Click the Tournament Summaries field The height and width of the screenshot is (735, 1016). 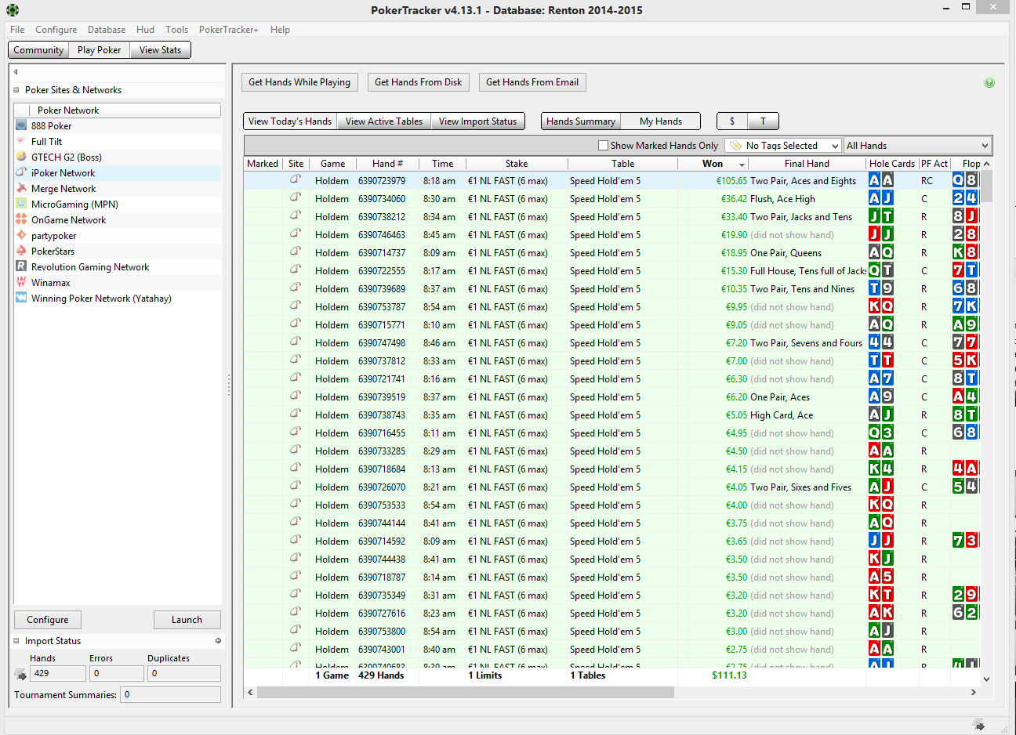click(x=170, y=695)
